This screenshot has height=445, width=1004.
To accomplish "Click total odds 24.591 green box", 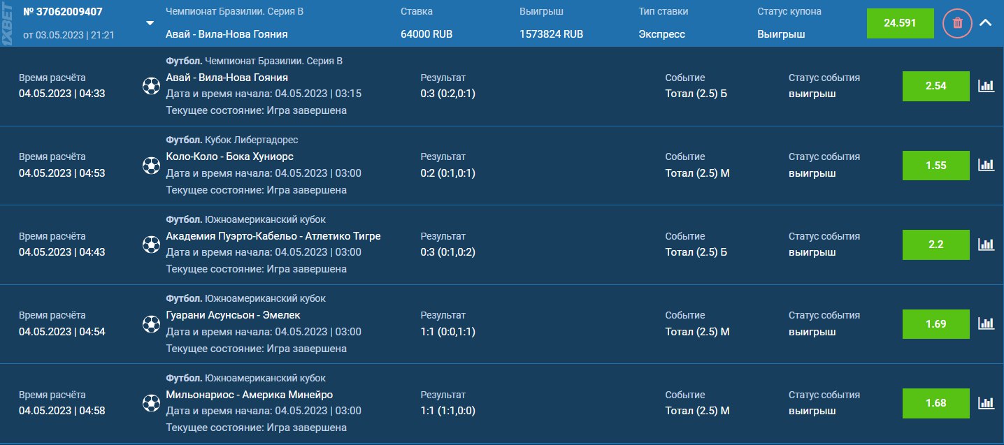I will click(900, 23).
